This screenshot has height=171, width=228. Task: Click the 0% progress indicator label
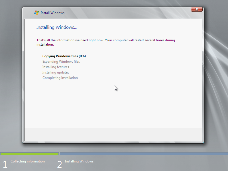(82, 56)
